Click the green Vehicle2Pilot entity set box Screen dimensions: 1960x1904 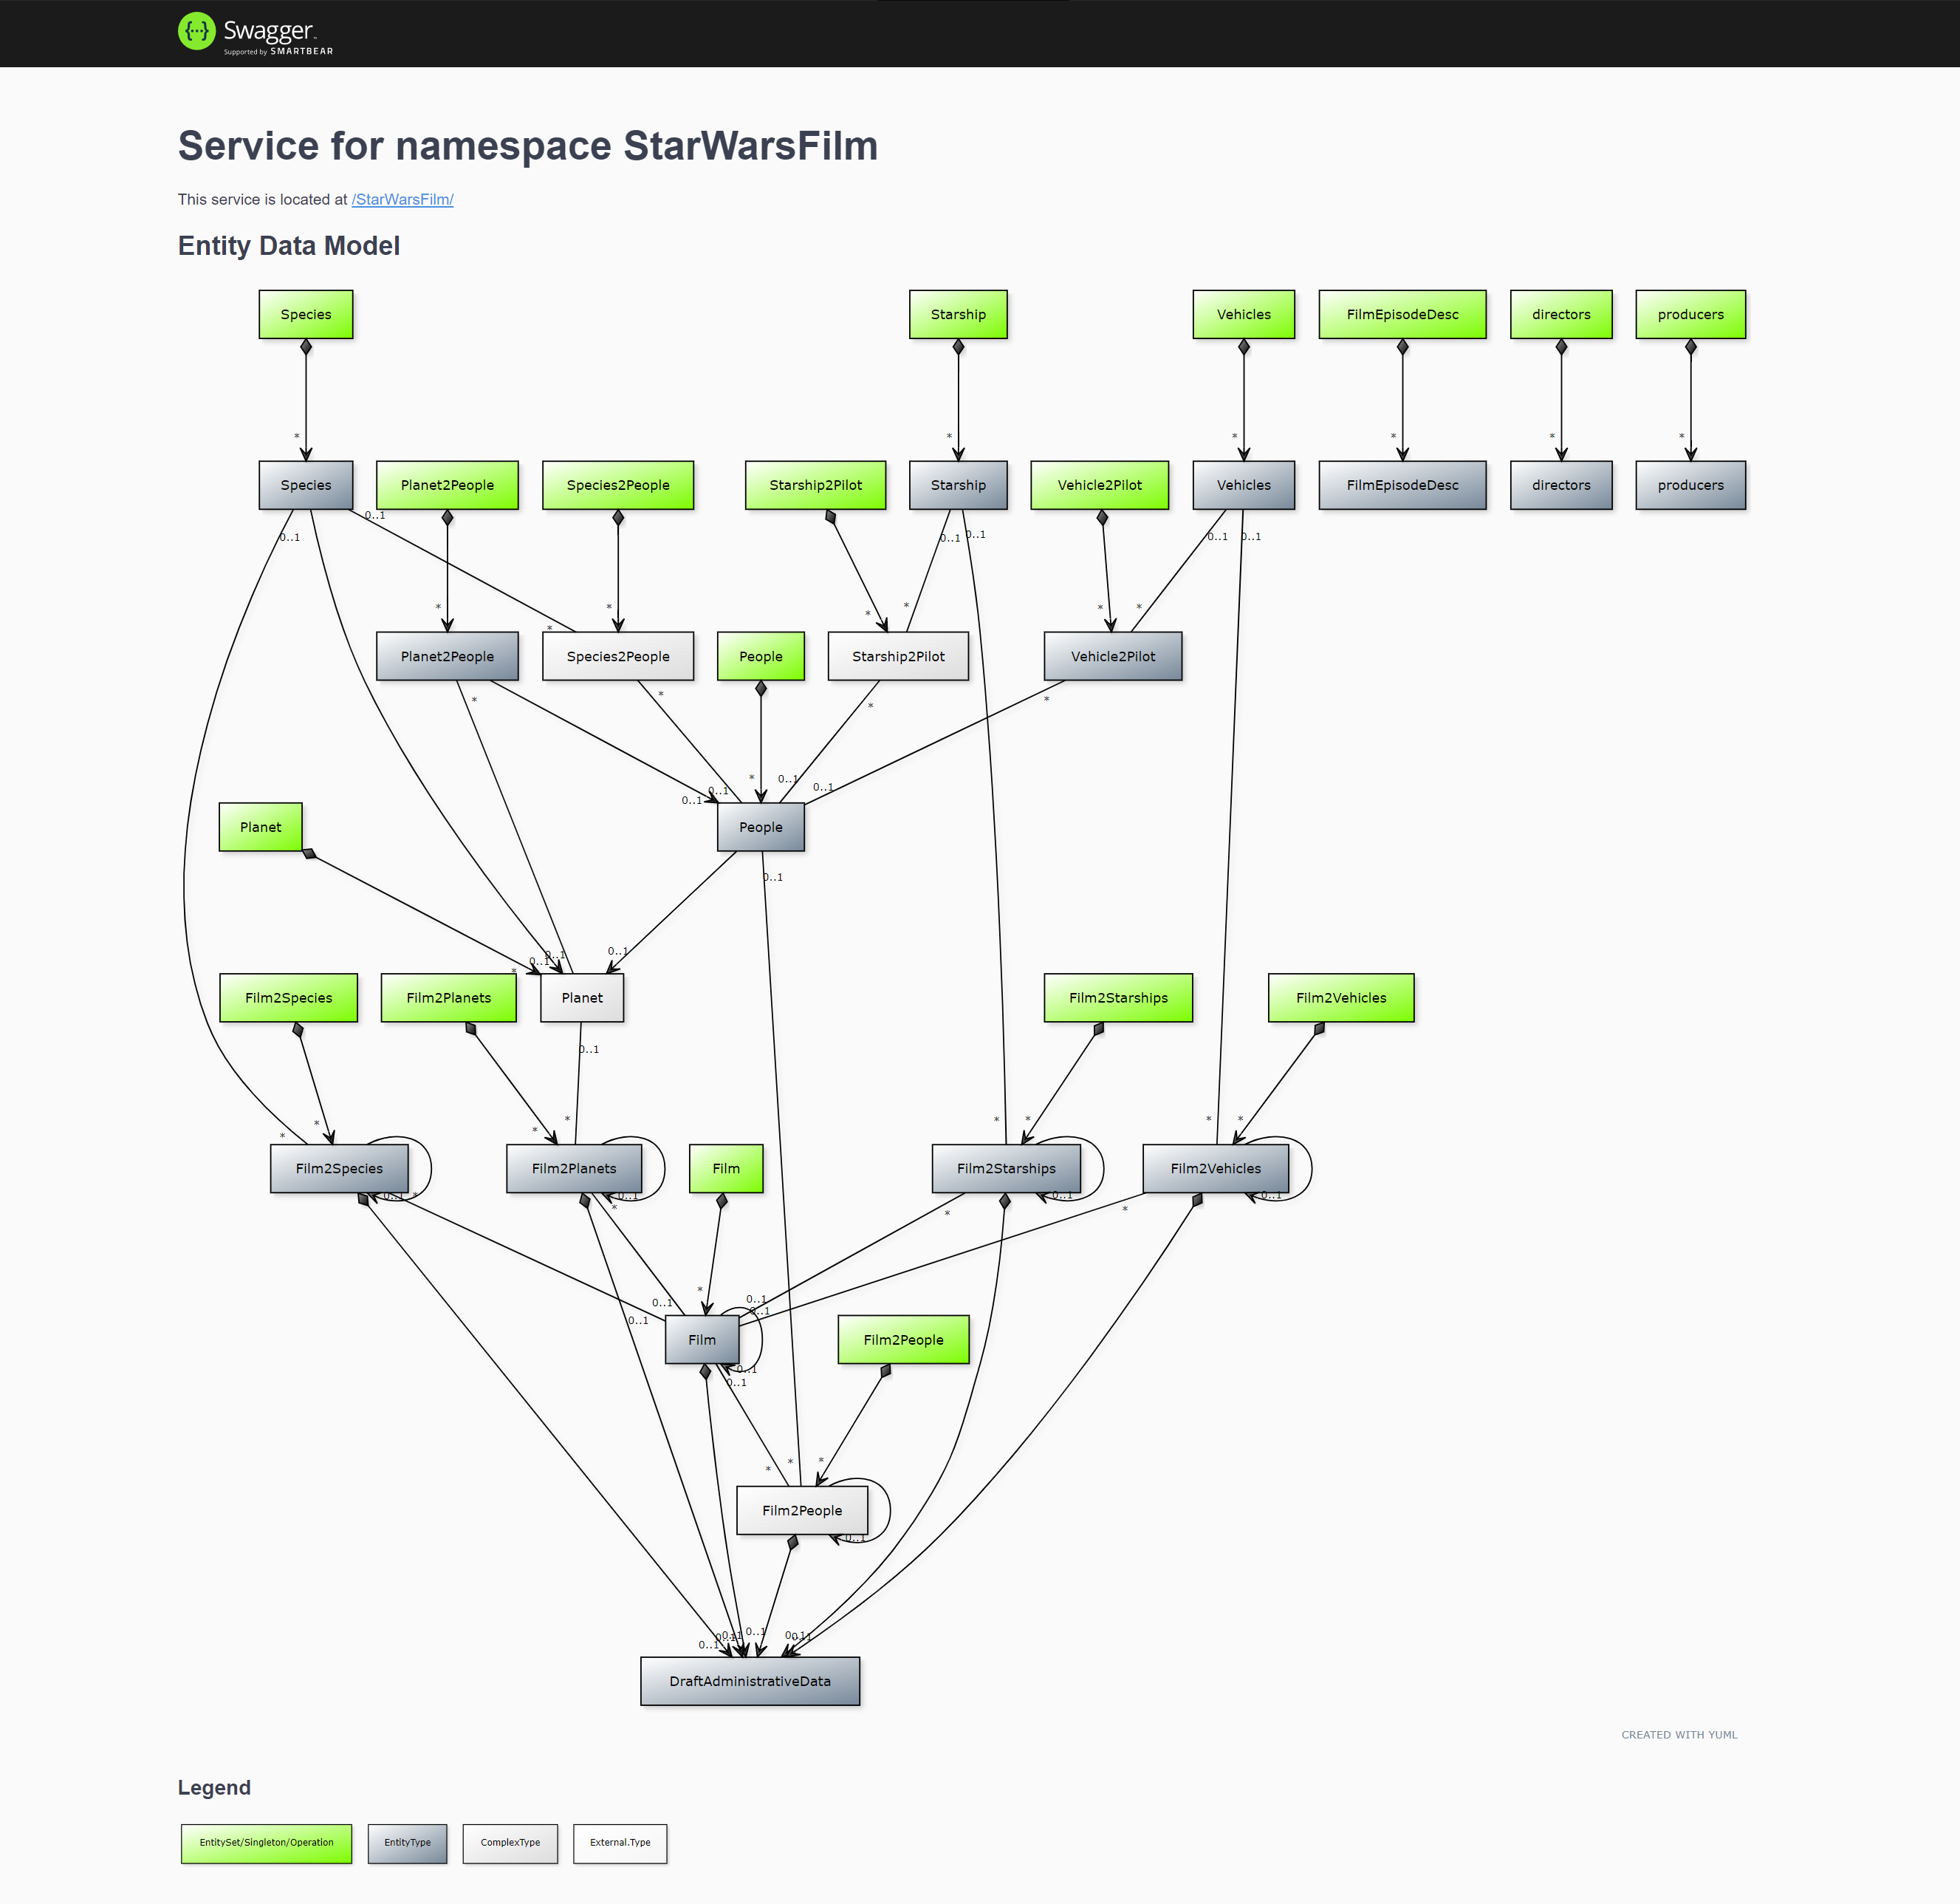pos(1098,485)
